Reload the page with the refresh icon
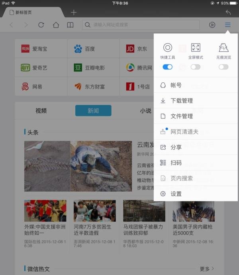 pyautogui.click(x=41, y=25)
